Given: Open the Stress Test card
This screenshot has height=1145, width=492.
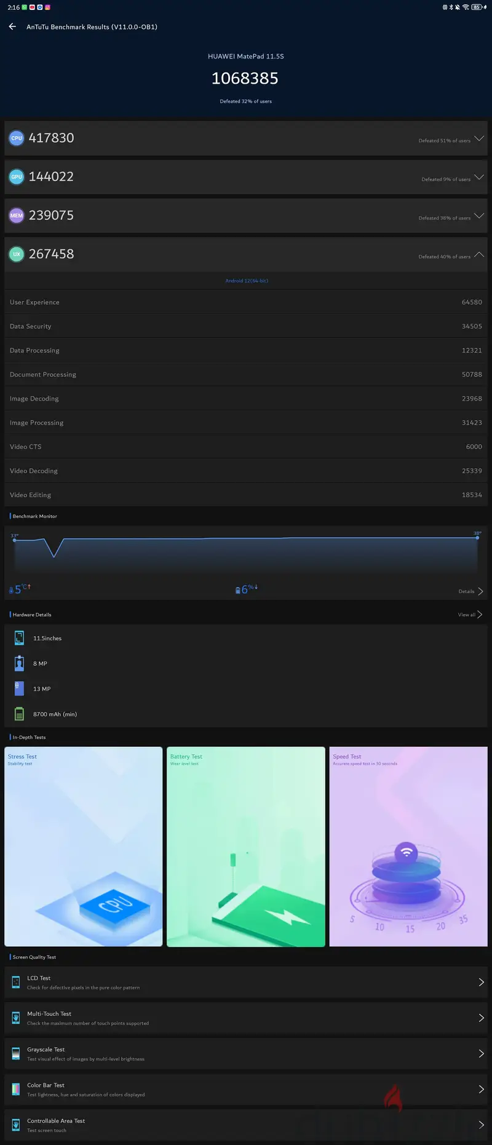Looking at the screenshot, I should point(84,847).
